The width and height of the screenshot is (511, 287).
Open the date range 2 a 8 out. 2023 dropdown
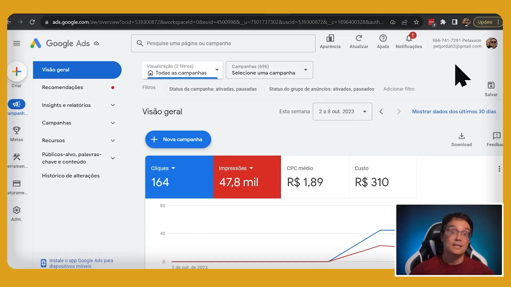pyautogui.click(x=342, y=112)
